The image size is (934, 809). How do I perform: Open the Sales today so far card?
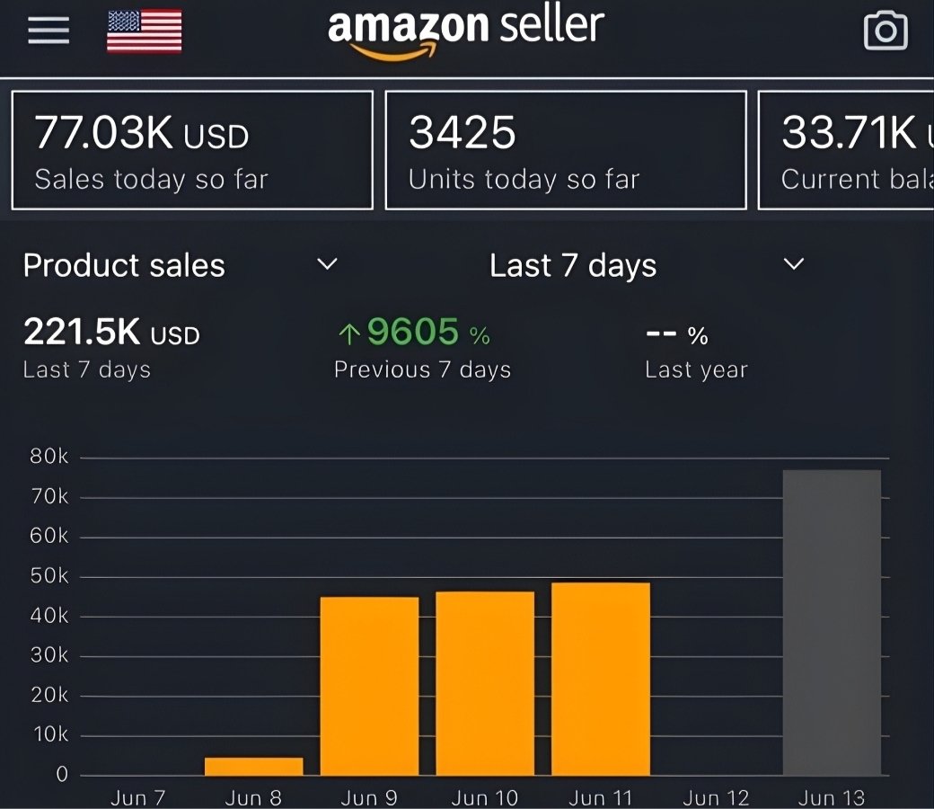click(192, 150)
